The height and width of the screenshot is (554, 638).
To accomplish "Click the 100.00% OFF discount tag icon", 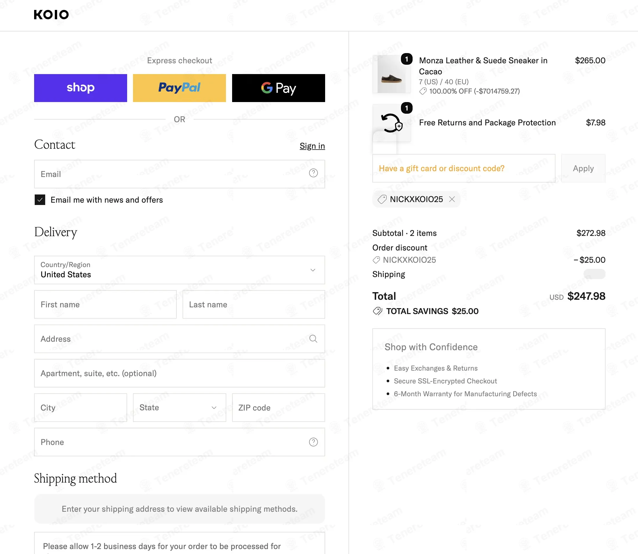I will [423, 91].
